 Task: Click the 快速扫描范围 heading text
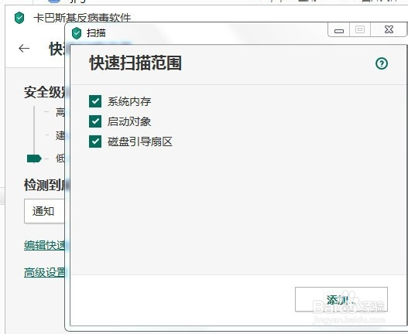click(135, 63)
